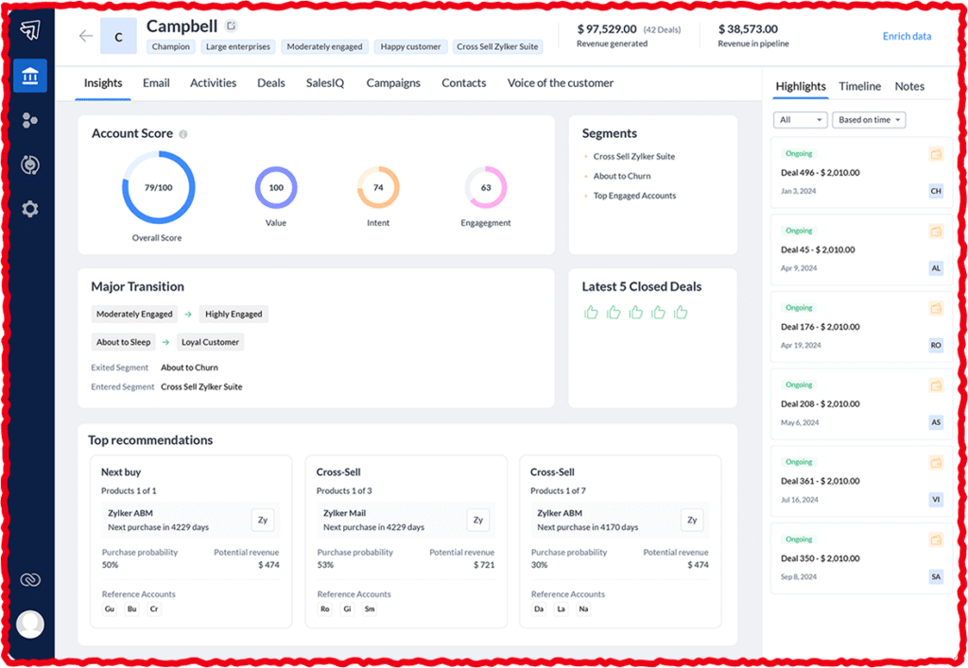Click the copy icon beside Campbell
Screen dimensions: 968x668
coord(233,26)
